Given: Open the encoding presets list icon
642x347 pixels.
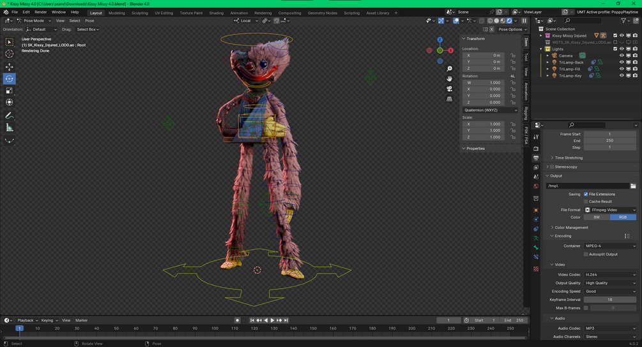Looking at the screenshot, I should 627,236.
